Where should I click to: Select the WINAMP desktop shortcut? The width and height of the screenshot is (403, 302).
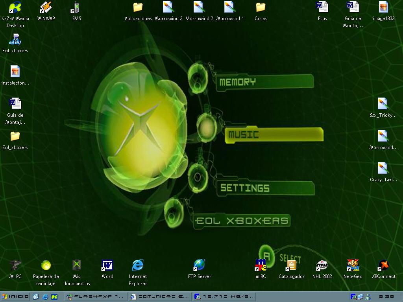pos(46,8)
